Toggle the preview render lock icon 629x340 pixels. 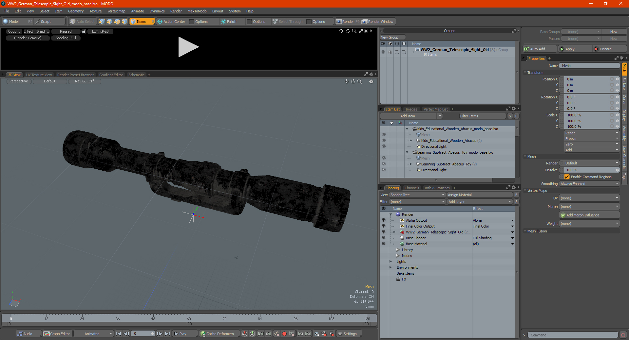click(x=84, y=31)
